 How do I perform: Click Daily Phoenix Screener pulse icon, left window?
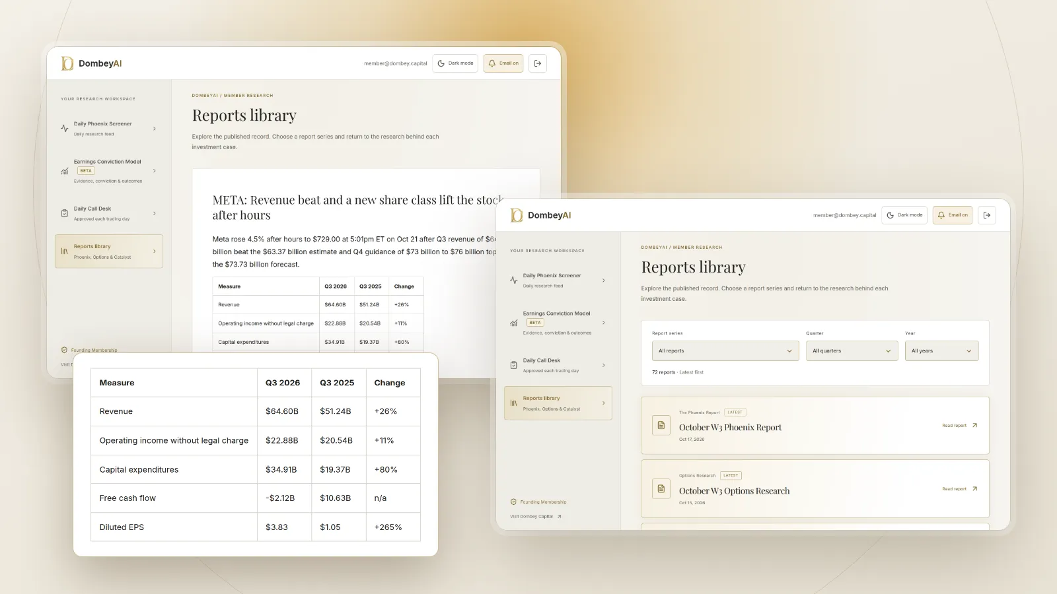click(x=65, y=129)
